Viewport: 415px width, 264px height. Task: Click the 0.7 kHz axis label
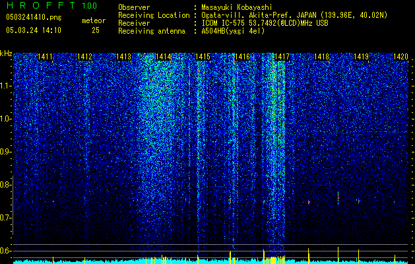point(5,218)
